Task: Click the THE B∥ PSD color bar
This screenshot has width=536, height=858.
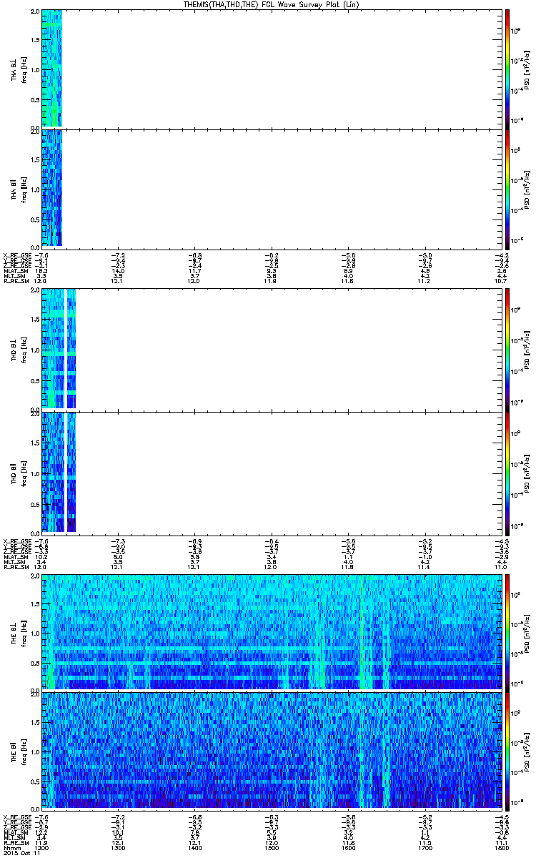Action: pyautogui.click(x=507, y=751)
